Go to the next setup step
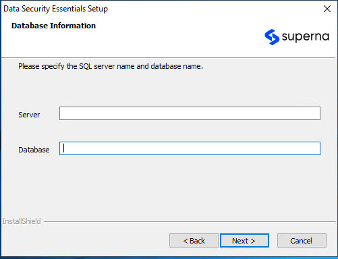 pos(244,241)
